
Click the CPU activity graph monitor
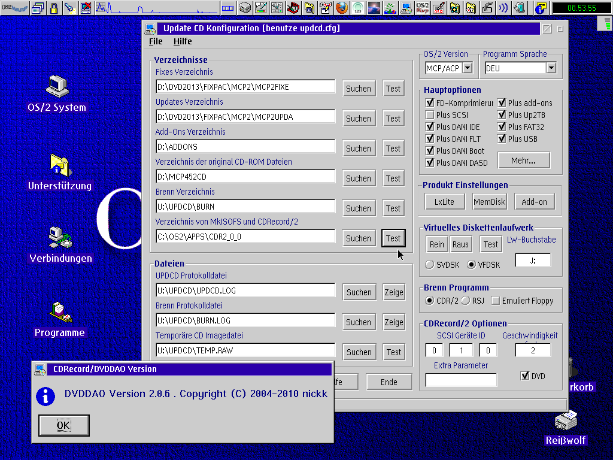[156, 8]
